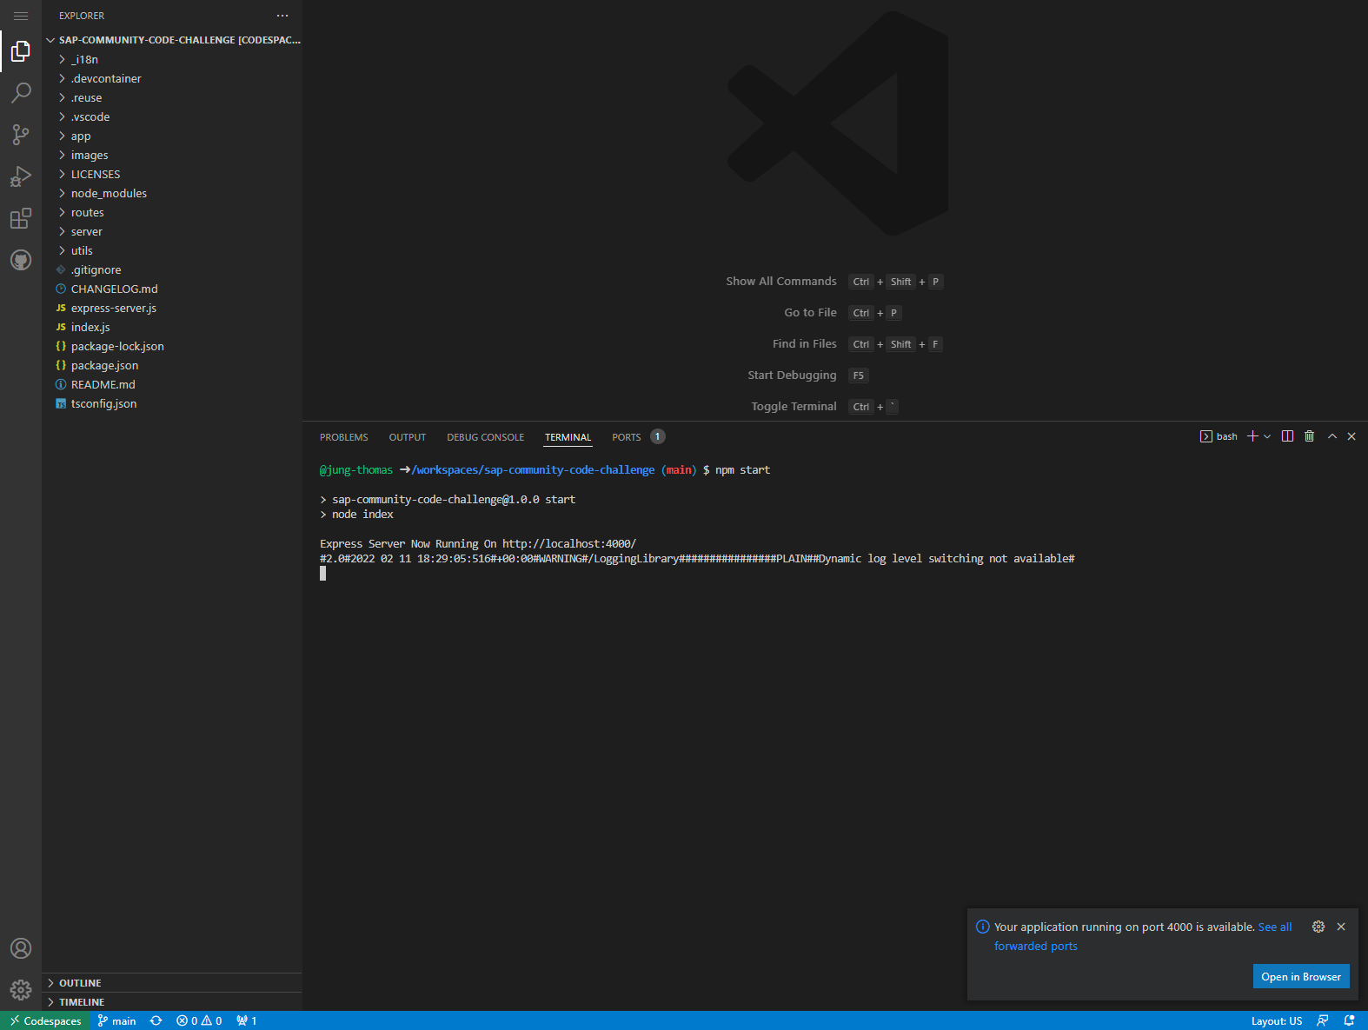Expand the server folder

[172, 231]
